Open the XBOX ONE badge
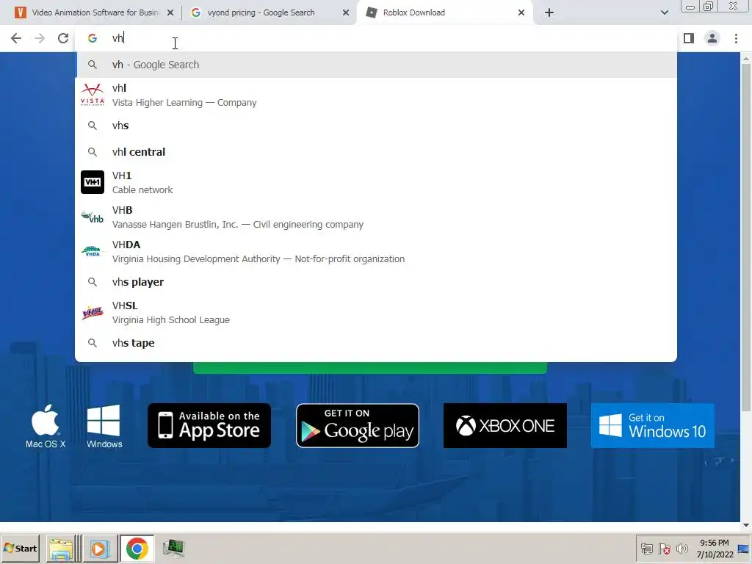The width and height of the screenshot is (752, 564). pyautogui.click(x=505, y=426)
